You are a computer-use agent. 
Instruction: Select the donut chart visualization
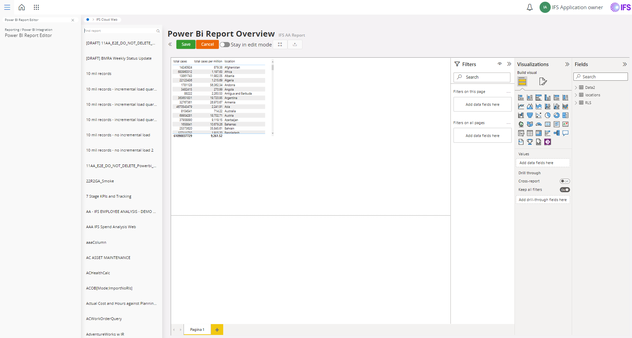(x=556, y=115)
